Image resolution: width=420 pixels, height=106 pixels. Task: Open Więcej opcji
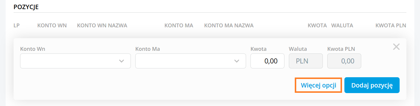pyautogui.click(x=318, y=85)
